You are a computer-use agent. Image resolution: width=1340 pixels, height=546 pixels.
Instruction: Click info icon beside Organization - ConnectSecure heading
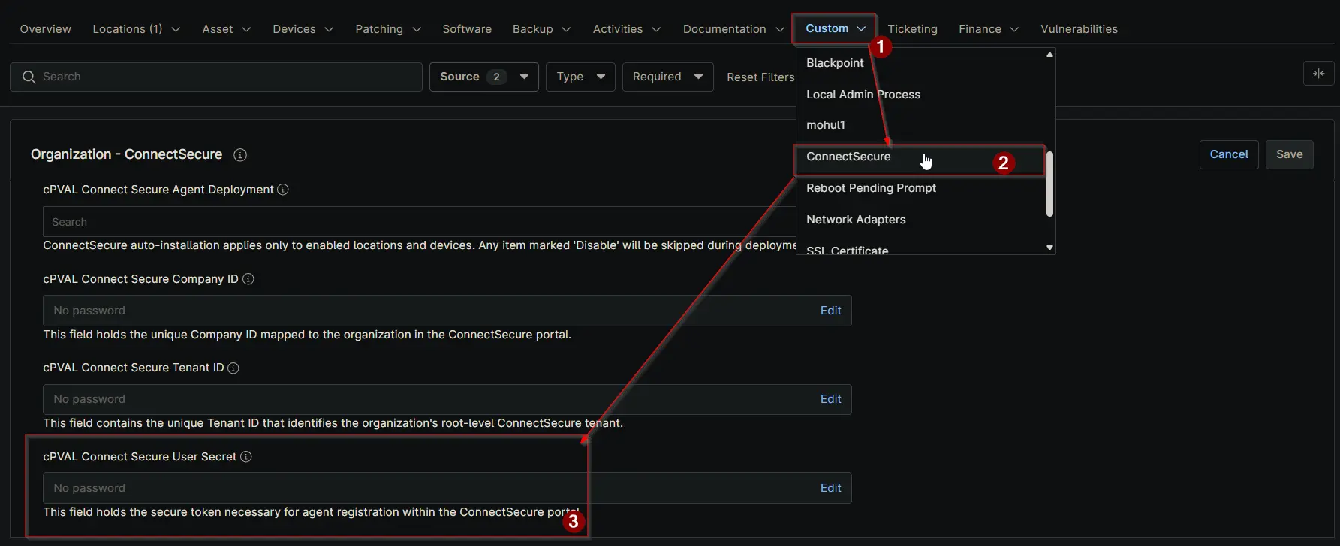[x=240, y=155]
